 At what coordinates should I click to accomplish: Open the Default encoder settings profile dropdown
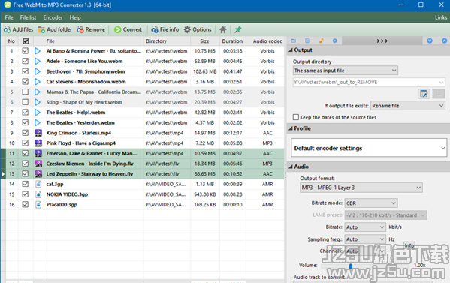[x=369, y=148]
